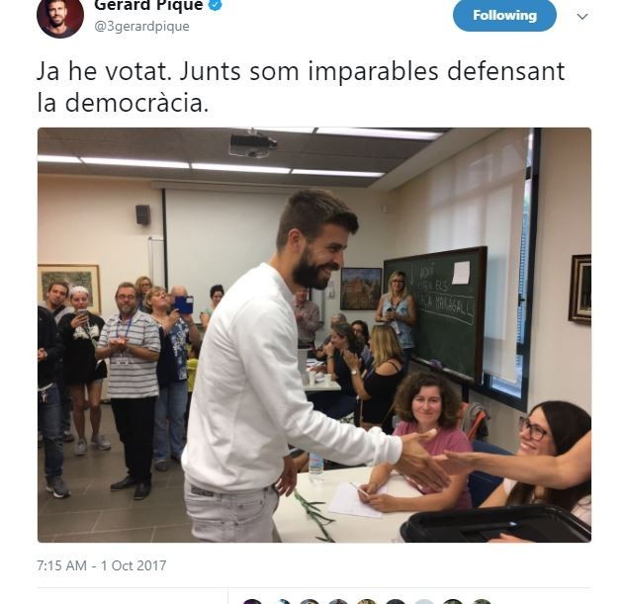Screen dimensions: 623x604
Task: Open the Gerard Piqué display name link
Action: [149, 5]
